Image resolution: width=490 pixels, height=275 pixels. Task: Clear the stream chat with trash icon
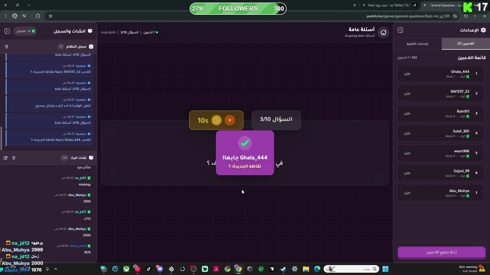coord(14,158)
